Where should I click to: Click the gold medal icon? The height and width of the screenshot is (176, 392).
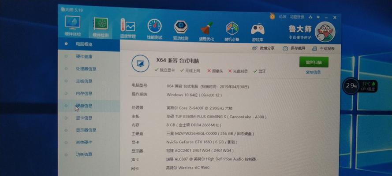(272, 16)
